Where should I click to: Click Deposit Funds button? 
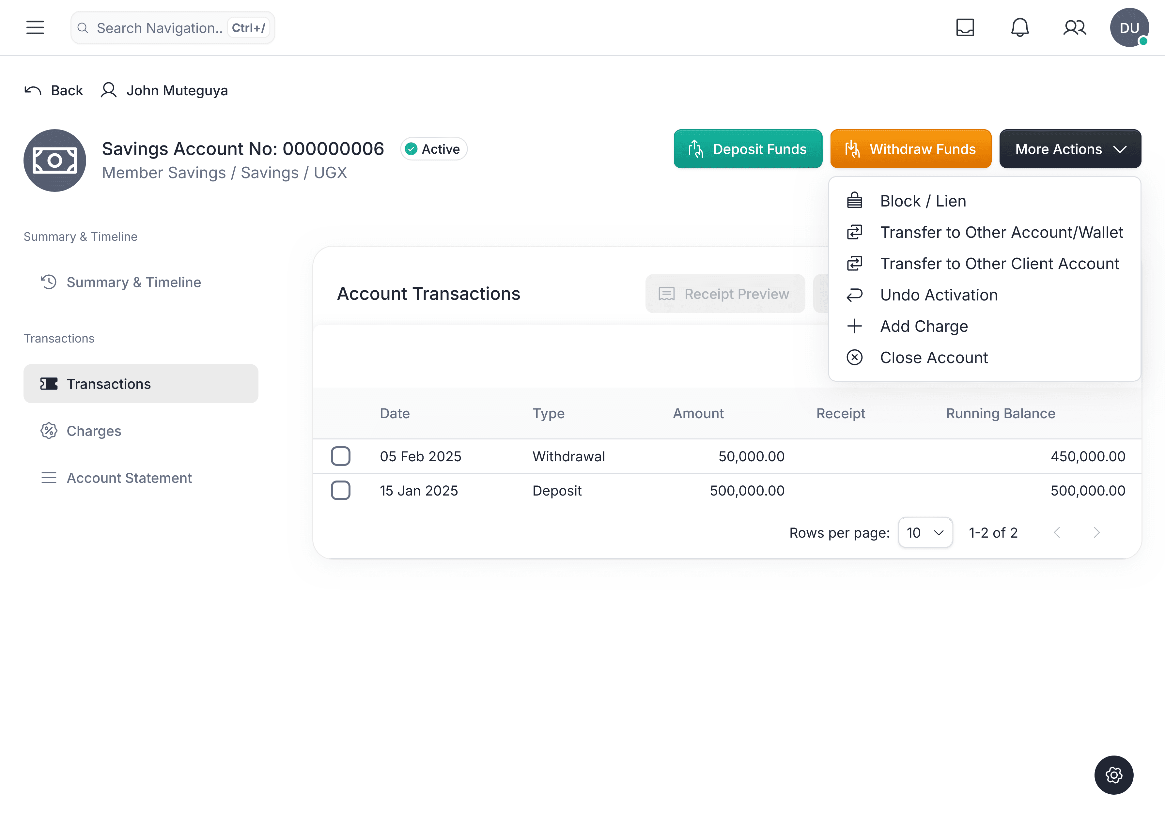747,149
